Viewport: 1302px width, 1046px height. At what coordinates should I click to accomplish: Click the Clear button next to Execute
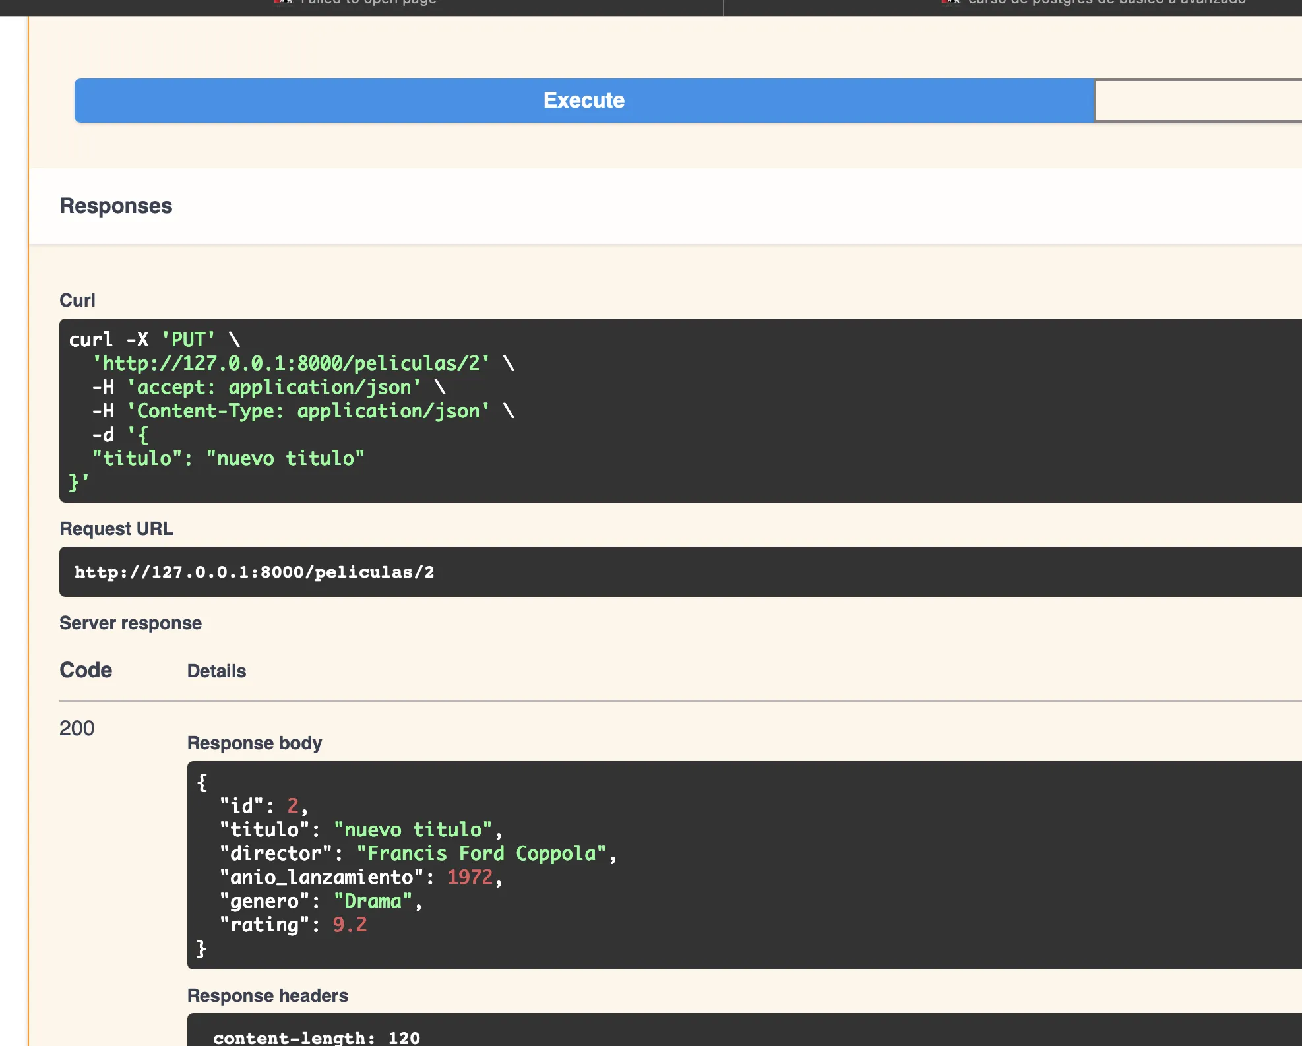click(x=1198, y=100)
